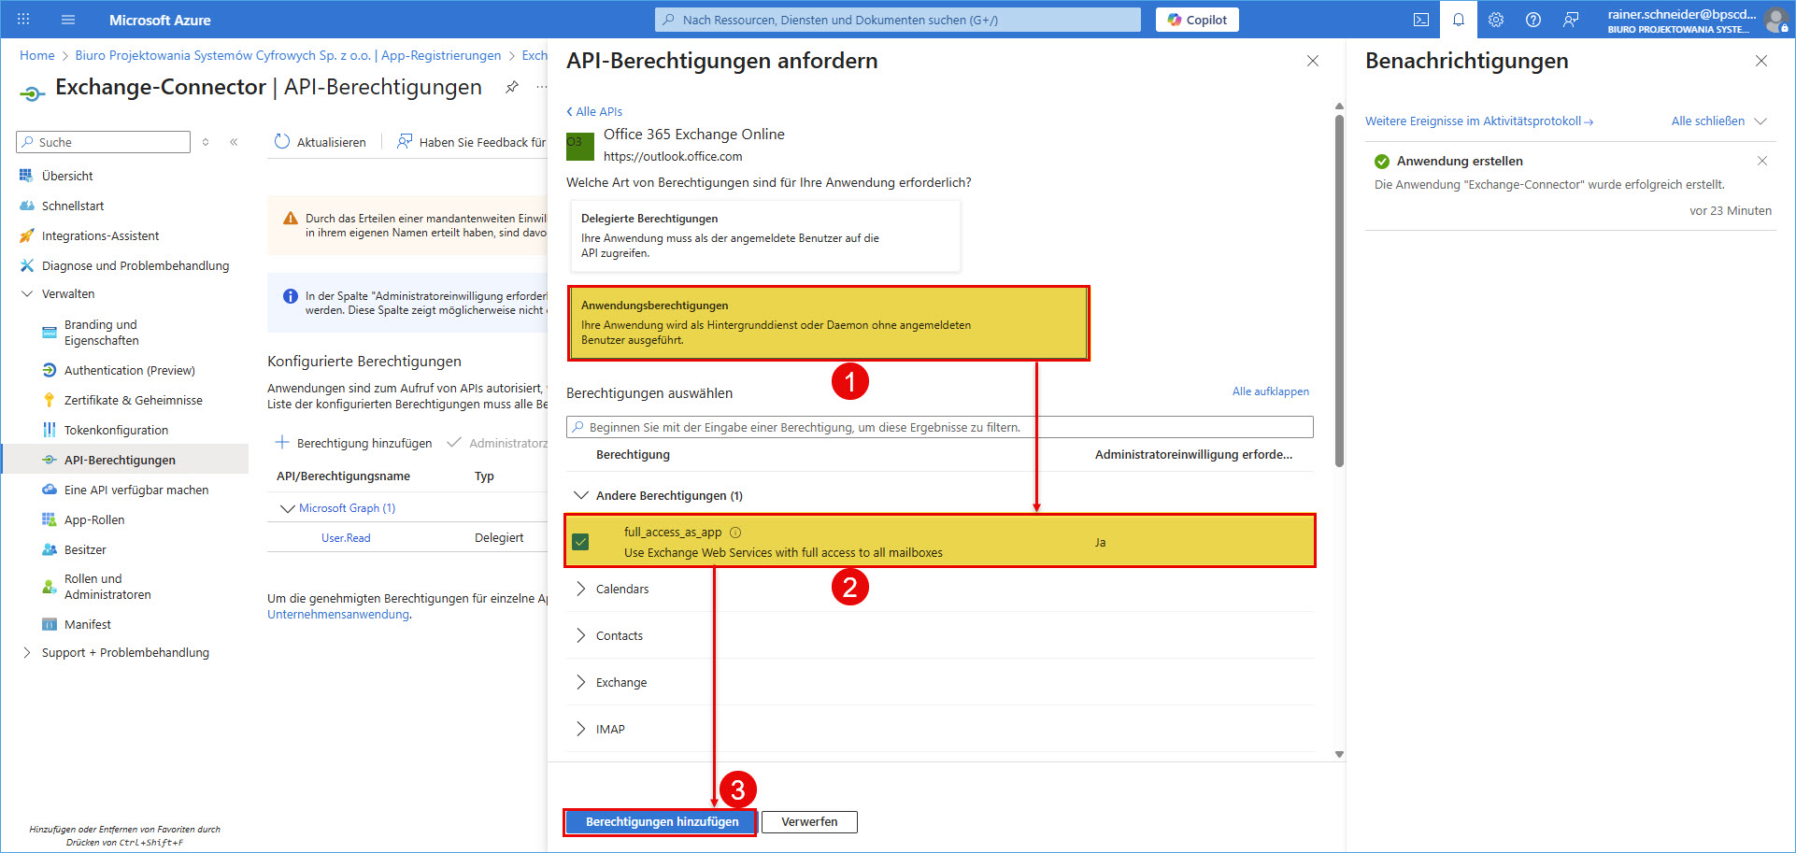Focus the top Azure resource search box

click(x=898, y=20)
